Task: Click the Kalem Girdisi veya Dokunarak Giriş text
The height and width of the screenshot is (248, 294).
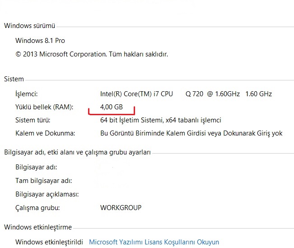Action: pos(191,133)
